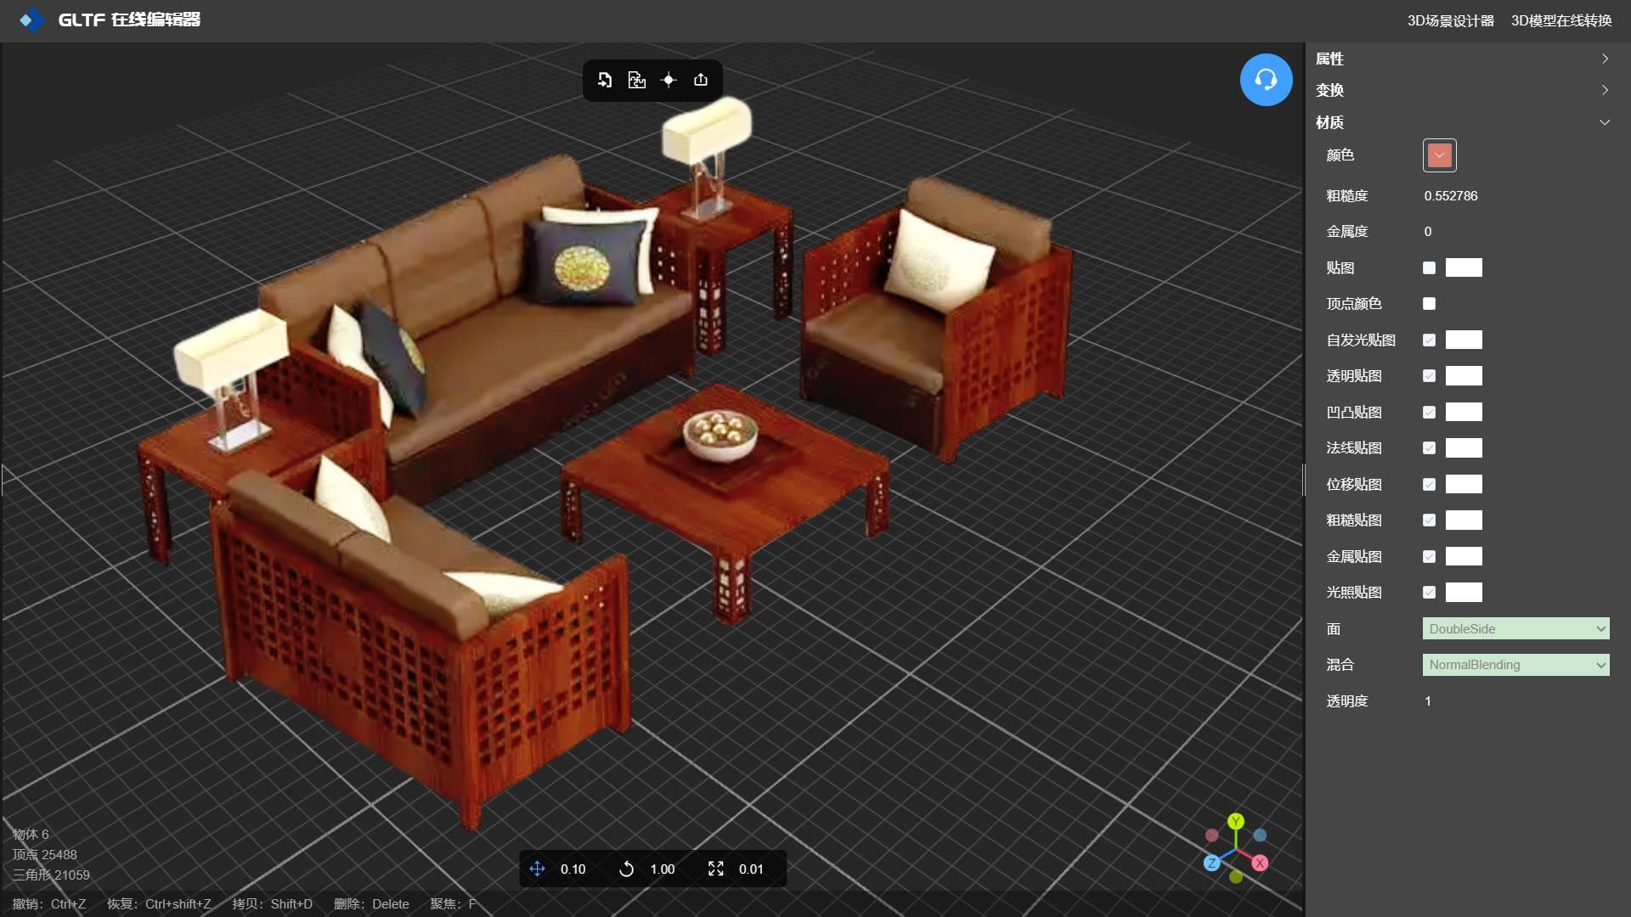This screenshot has height=917, width=1631.
Task: Click the 删除: Delete hint
Action: (x=371, y=903)
